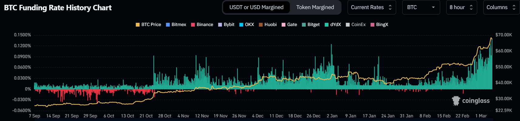Enable the greyed-out CoinEx legend series
The height and width of the screenshot is (121, 520).
pyautogui.click(x=356, y=25)
